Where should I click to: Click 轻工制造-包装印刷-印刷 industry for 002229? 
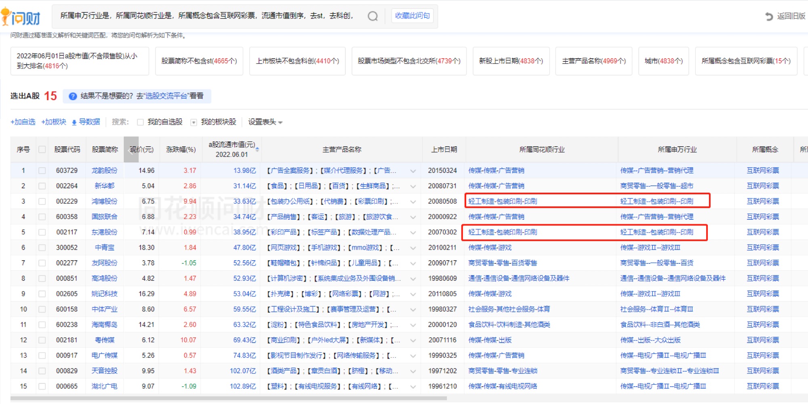click(x=503, y=201)
